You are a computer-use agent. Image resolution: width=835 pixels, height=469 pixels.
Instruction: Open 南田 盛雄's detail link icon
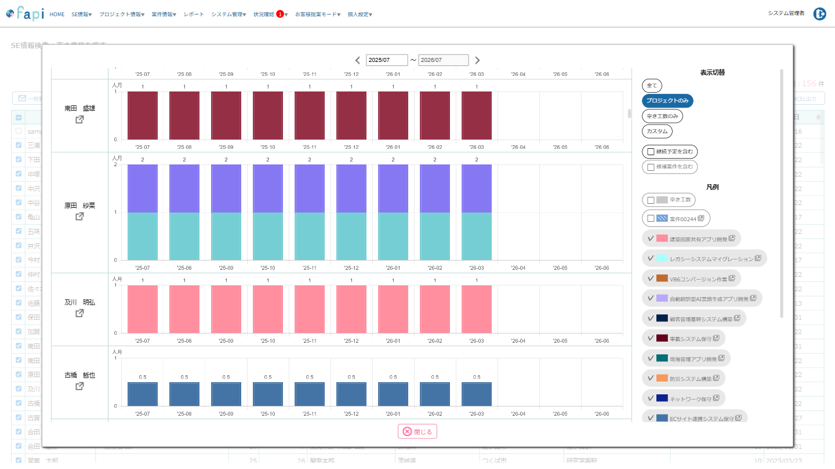pyautogui.click(x=79, y=120)
